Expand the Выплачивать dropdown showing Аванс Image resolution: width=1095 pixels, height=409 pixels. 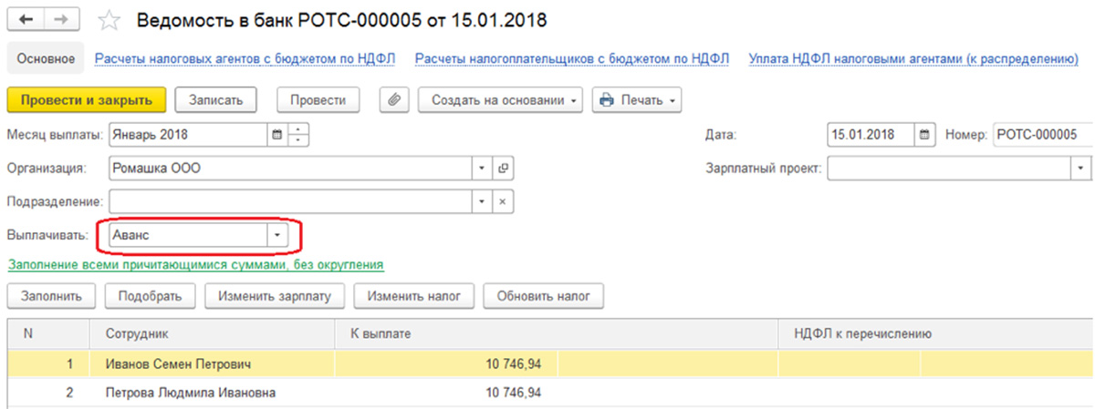click(276, 235)
